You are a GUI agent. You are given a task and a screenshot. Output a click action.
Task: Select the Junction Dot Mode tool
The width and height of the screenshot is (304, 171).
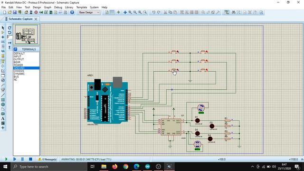(3, 37)
